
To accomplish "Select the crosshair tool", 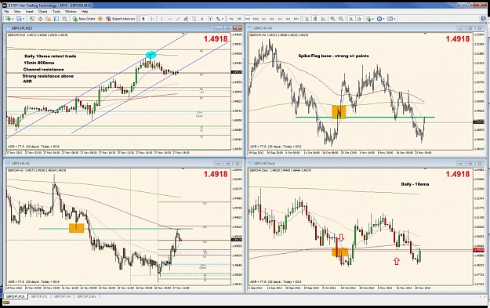I will pos(151,19).
